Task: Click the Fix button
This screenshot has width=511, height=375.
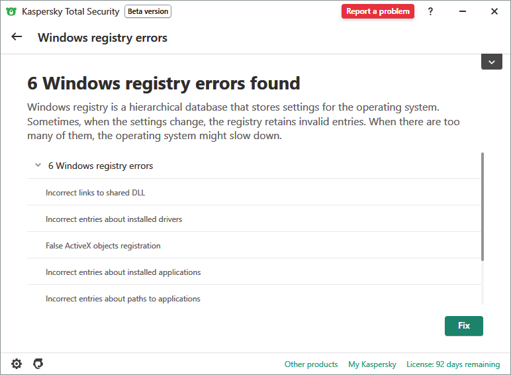Action: (464, 326)
